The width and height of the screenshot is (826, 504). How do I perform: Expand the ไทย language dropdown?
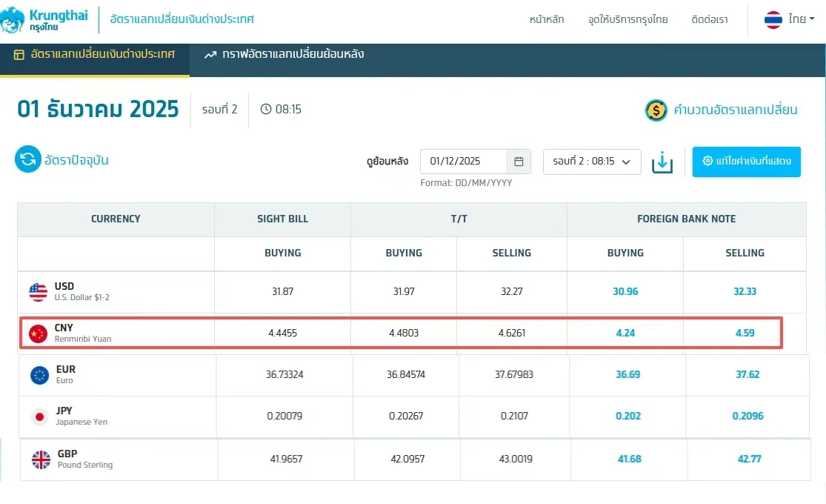coord(802,19)
